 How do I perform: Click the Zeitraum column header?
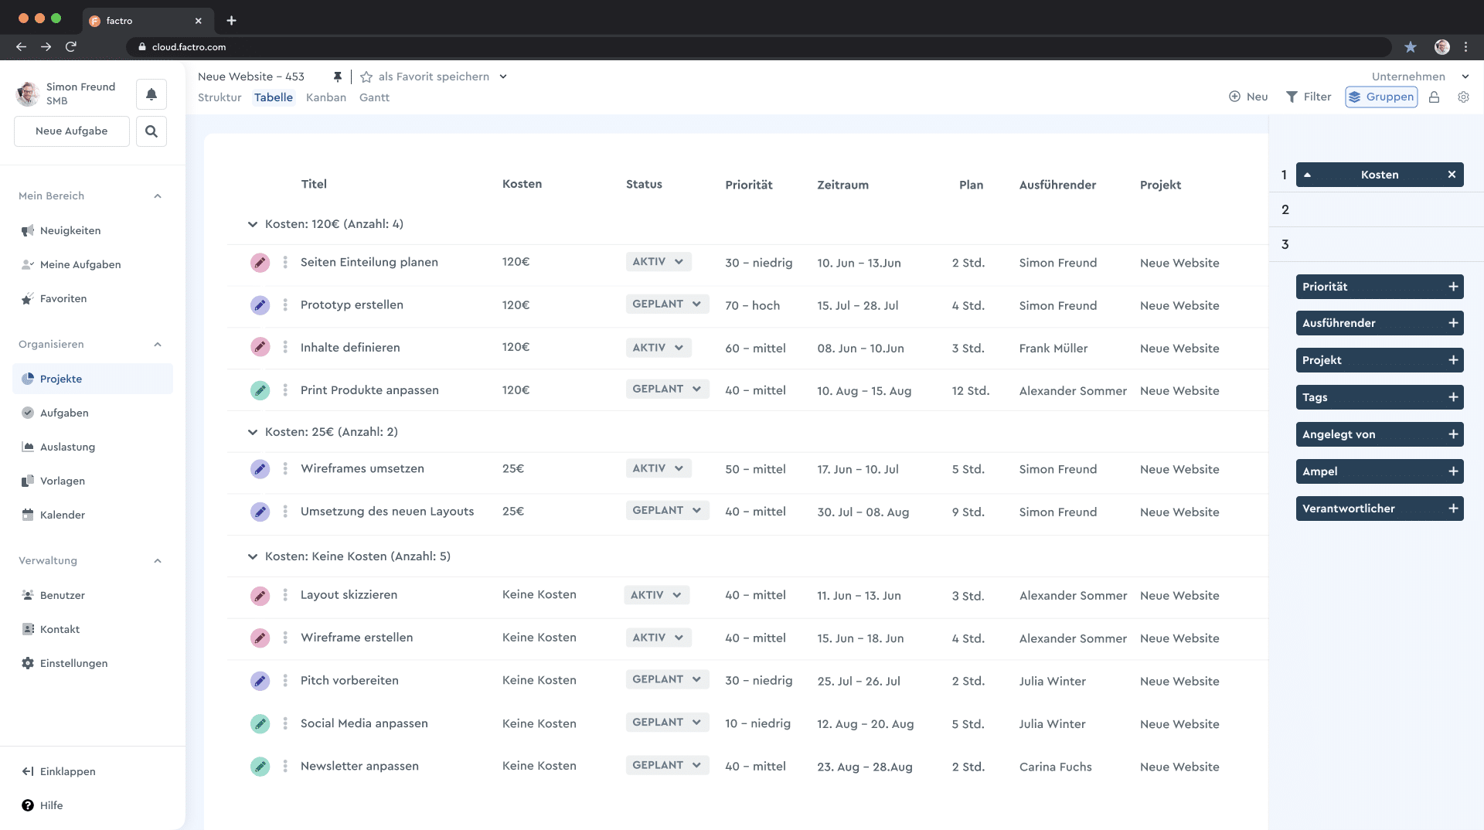coord(842,185)
